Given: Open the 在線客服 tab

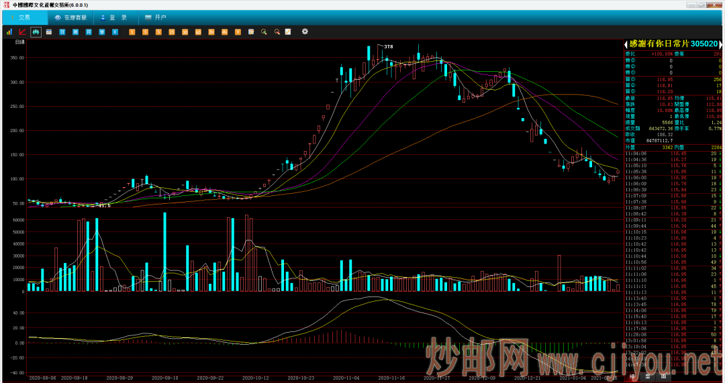Looking at the screenshot, I should pyautogui.click(x=70, y=17).
